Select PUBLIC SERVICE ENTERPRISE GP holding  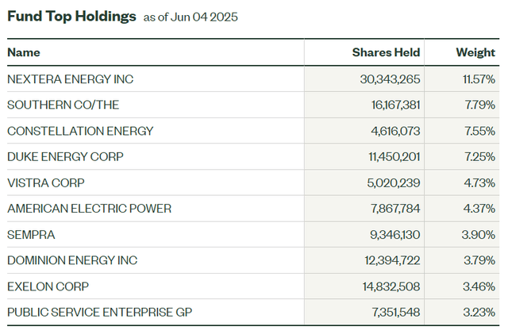(x=99, y=313)
